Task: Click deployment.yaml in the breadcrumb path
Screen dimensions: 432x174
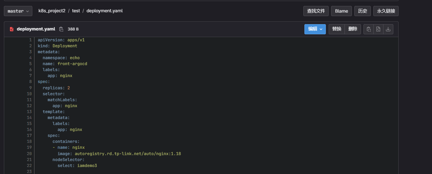Action: [104, 11]
